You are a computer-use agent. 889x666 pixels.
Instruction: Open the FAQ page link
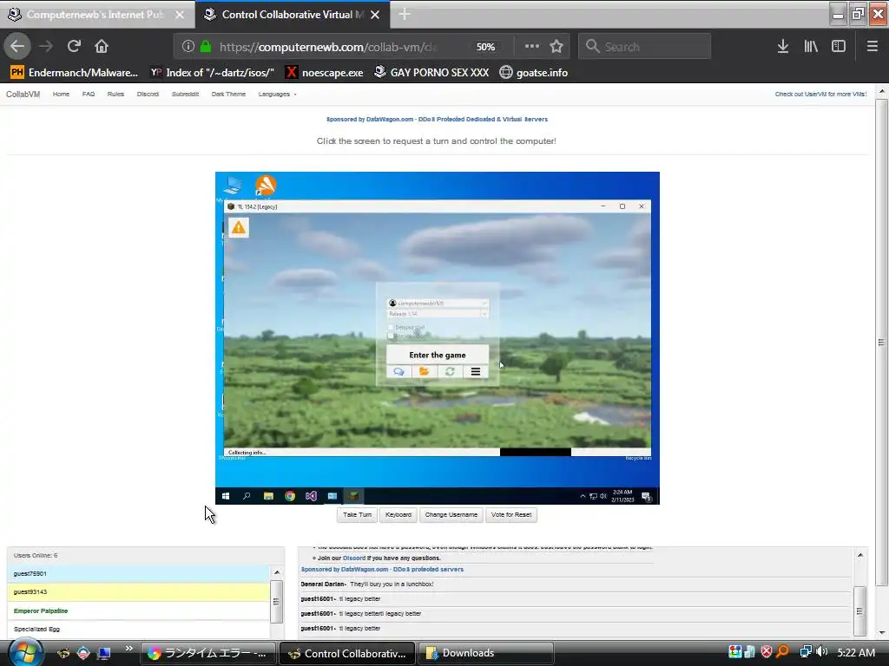coord(89,94)
